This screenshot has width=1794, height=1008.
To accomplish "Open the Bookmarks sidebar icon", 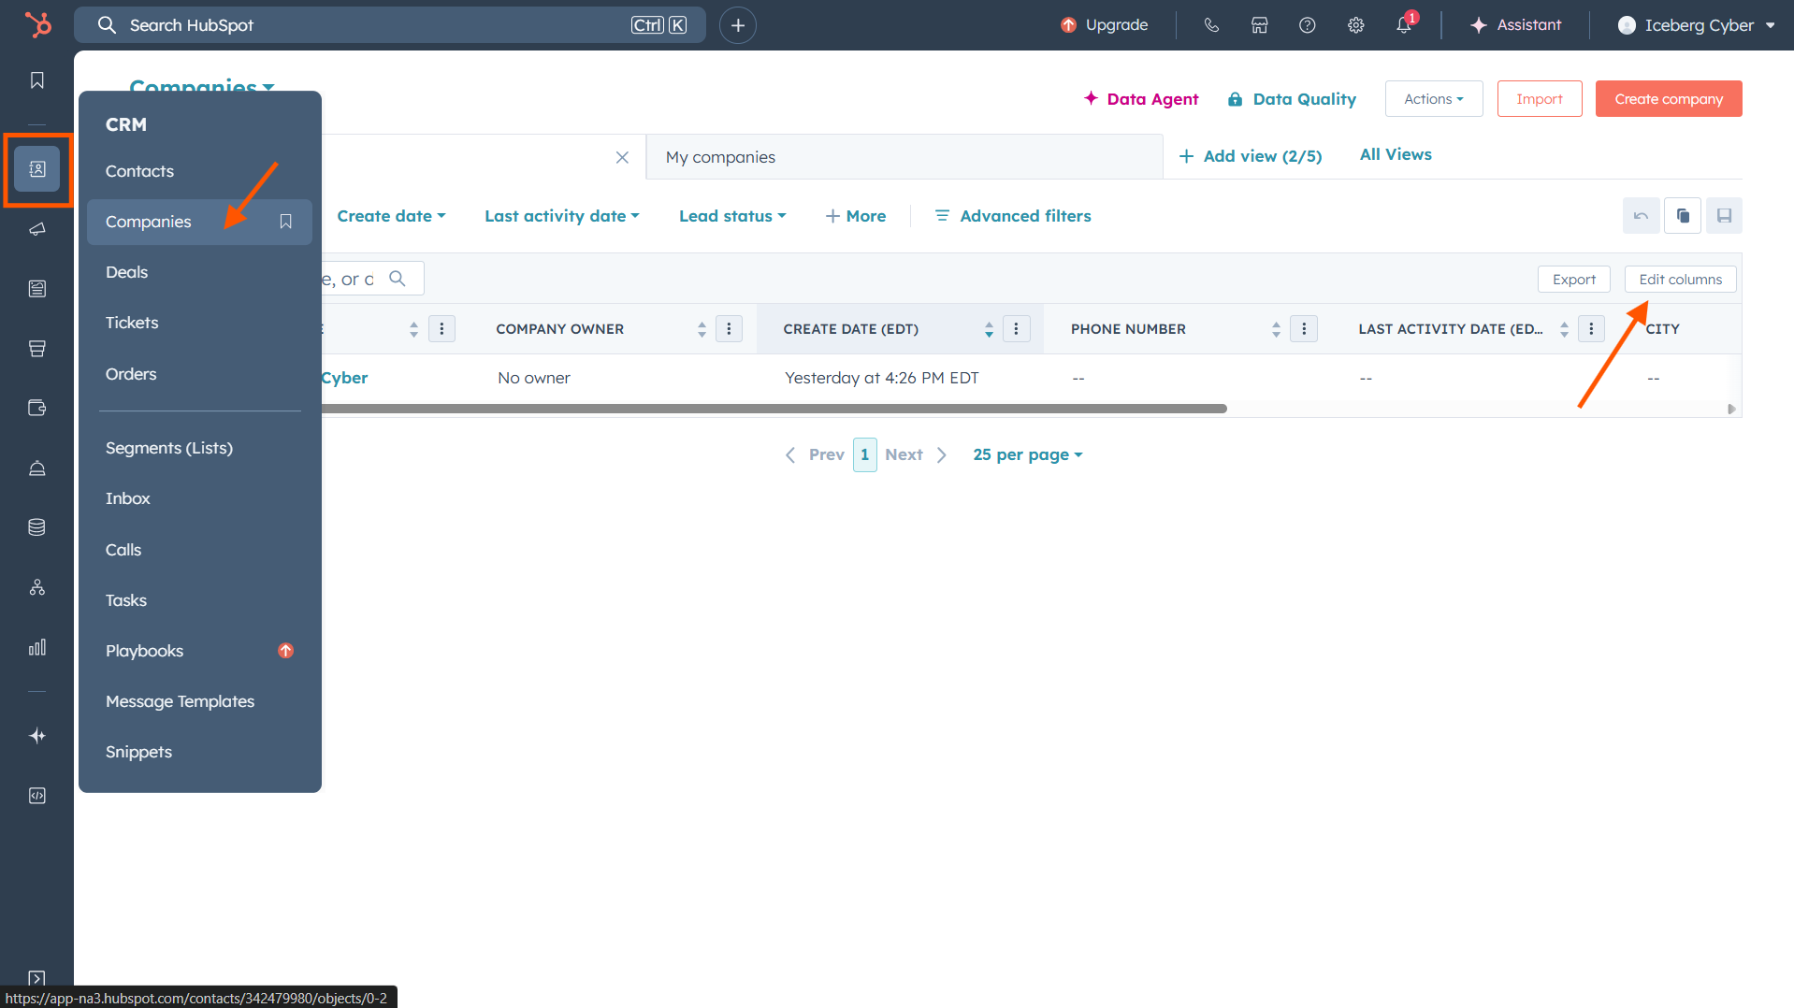I will coord(37,80).
